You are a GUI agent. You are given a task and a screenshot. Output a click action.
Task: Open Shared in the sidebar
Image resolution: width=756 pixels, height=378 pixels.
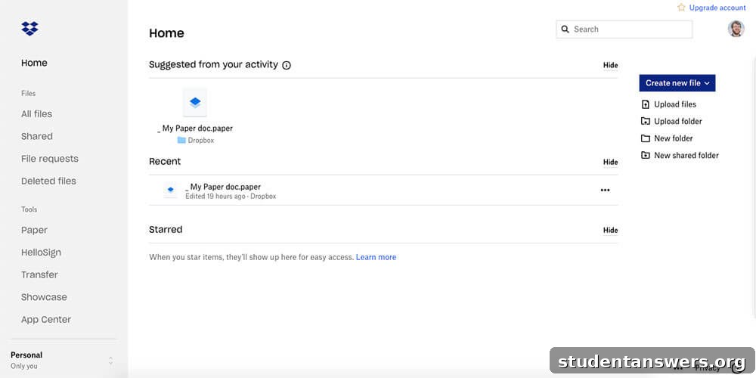36,136
